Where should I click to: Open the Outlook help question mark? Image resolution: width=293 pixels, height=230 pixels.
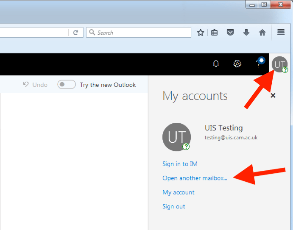click(x=260, y=62)
